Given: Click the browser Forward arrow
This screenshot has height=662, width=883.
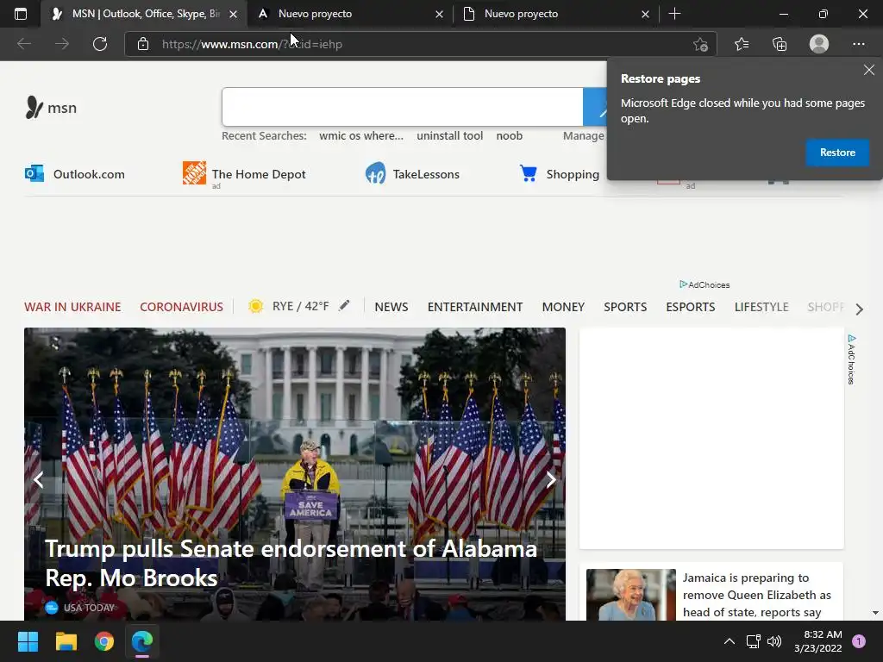Looking at the screenshot, I should point(62,44).
